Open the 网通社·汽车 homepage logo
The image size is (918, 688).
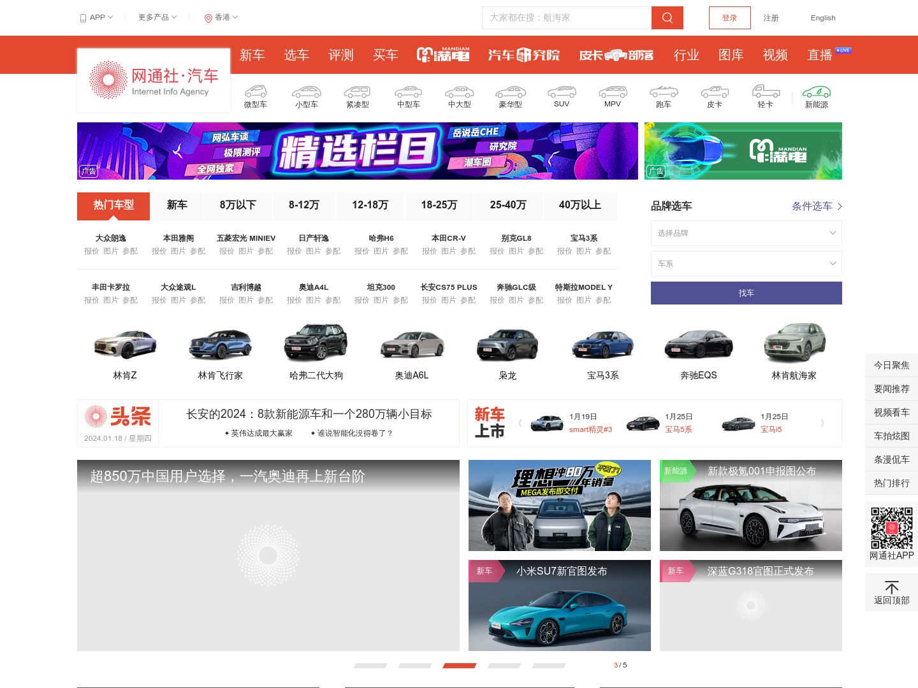click(154, 80)
